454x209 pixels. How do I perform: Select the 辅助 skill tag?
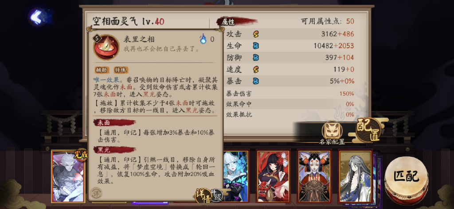102,70
